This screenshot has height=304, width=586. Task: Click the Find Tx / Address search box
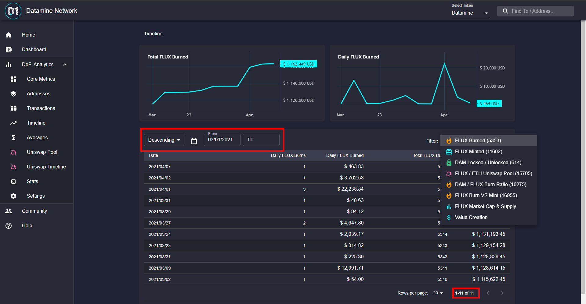535,11
